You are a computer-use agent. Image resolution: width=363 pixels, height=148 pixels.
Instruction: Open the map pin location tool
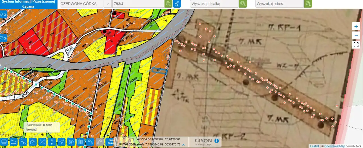[33, 142]
